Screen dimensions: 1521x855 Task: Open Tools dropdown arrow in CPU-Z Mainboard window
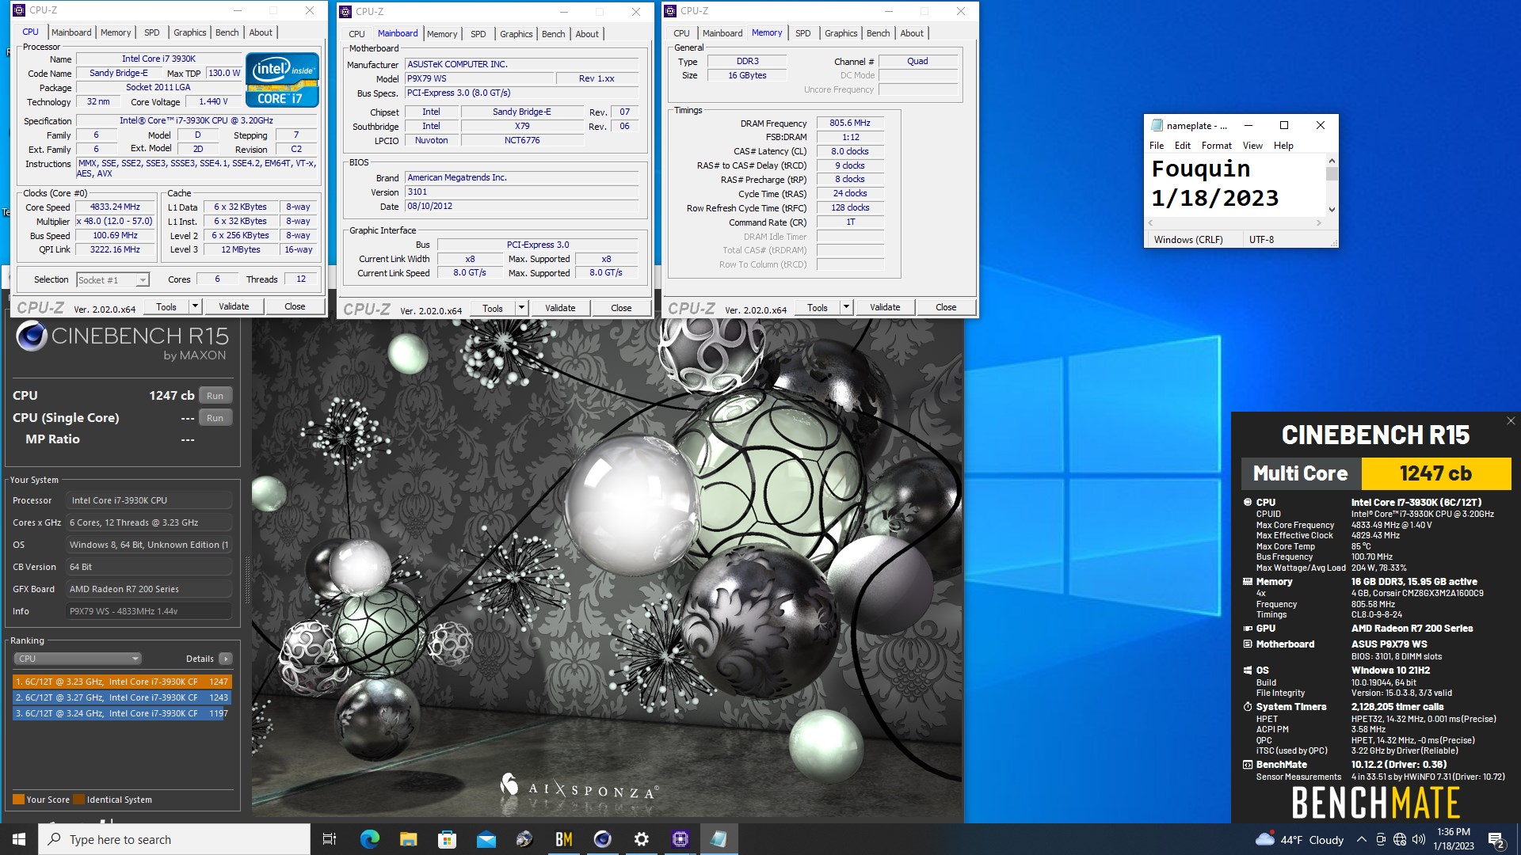point(521,308)
